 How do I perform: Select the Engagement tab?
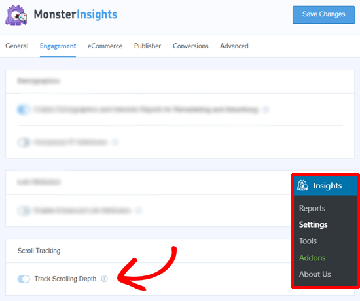click(x=58, y=46)
